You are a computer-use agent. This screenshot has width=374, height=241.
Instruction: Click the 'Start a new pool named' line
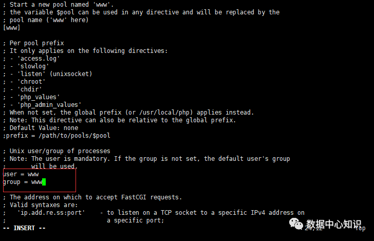pyautogui.click(x=58, y=4)
